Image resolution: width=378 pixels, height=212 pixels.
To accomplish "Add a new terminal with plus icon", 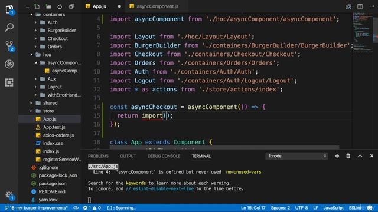I will [x=337, y=156].
